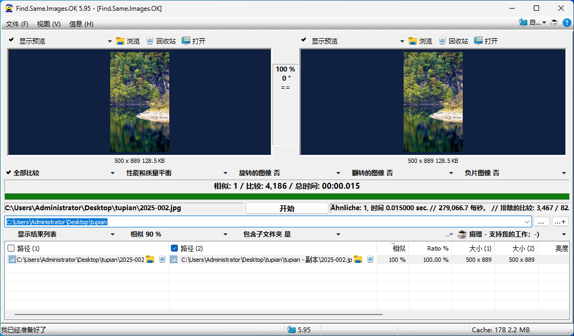The image size is (574, 336).
Task: Click the right panel 打开 monitor icon
Action: (x=478, y=41)
